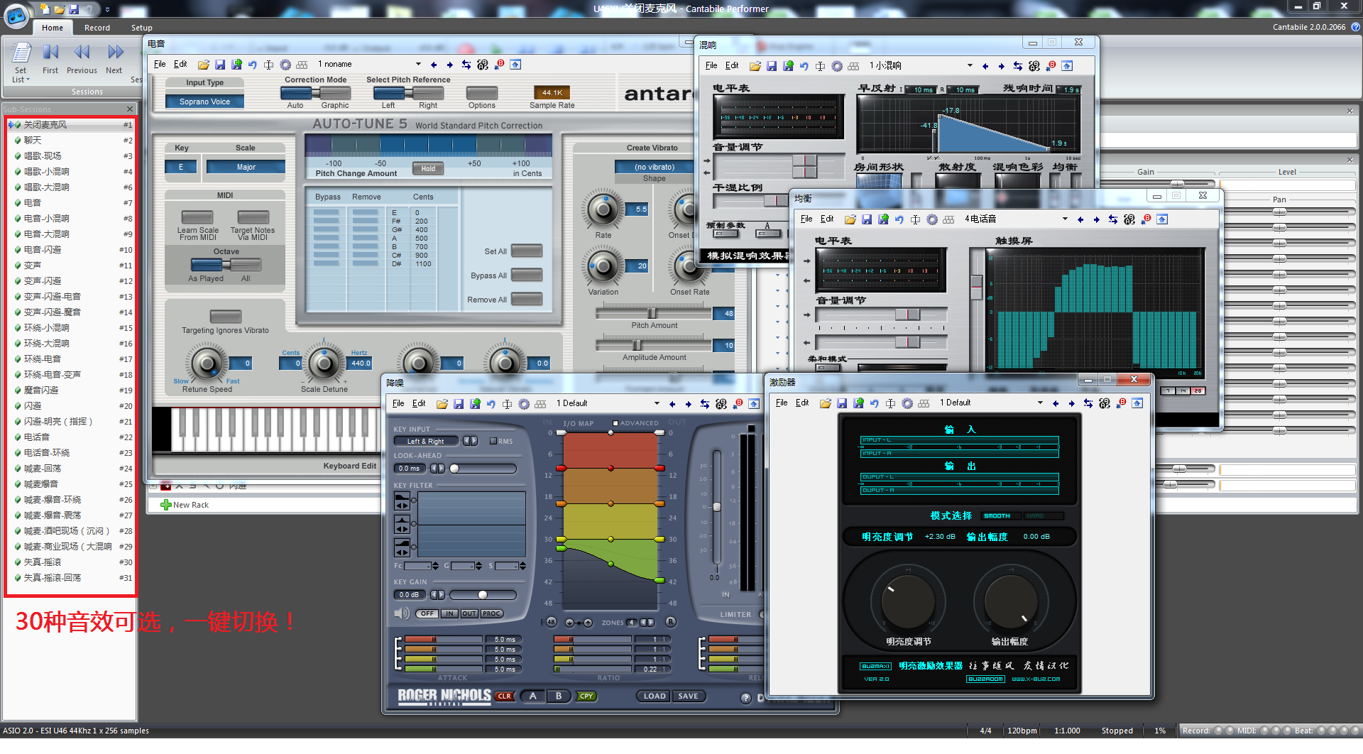Toggle Octave As Played/All switch
Image resolution: width=1363 pixels, height=754 pixels.
pyautogui.click(x=226, y=265)
